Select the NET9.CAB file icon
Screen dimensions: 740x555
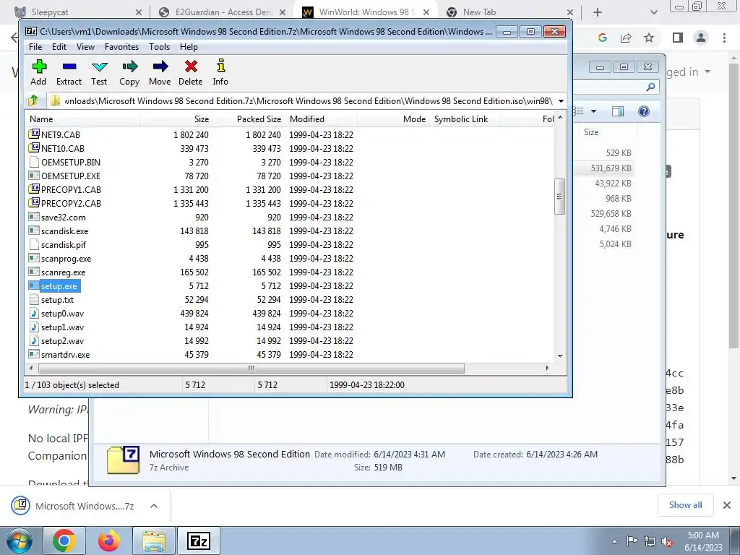tap(34, 134)
